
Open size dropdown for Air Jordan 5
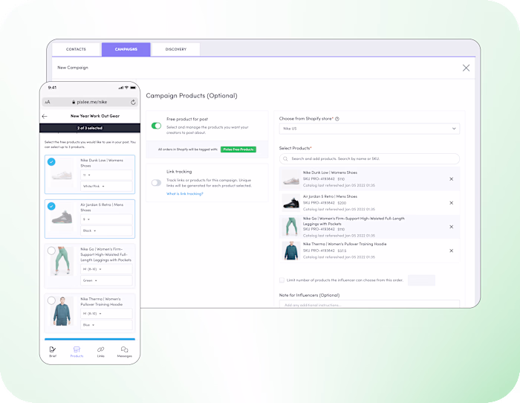coord(106,219)
